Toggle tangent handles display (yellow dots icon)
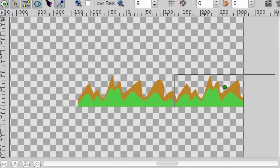The height and width of the screenshot is (168, 280). (x=26, y=4)
